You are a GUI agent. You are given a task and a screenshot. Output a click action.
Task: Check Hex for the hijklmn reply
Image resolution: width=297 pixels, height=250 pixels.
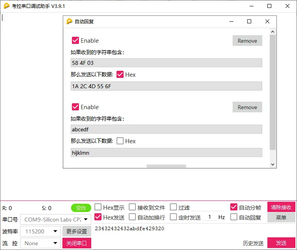(120, 141)
